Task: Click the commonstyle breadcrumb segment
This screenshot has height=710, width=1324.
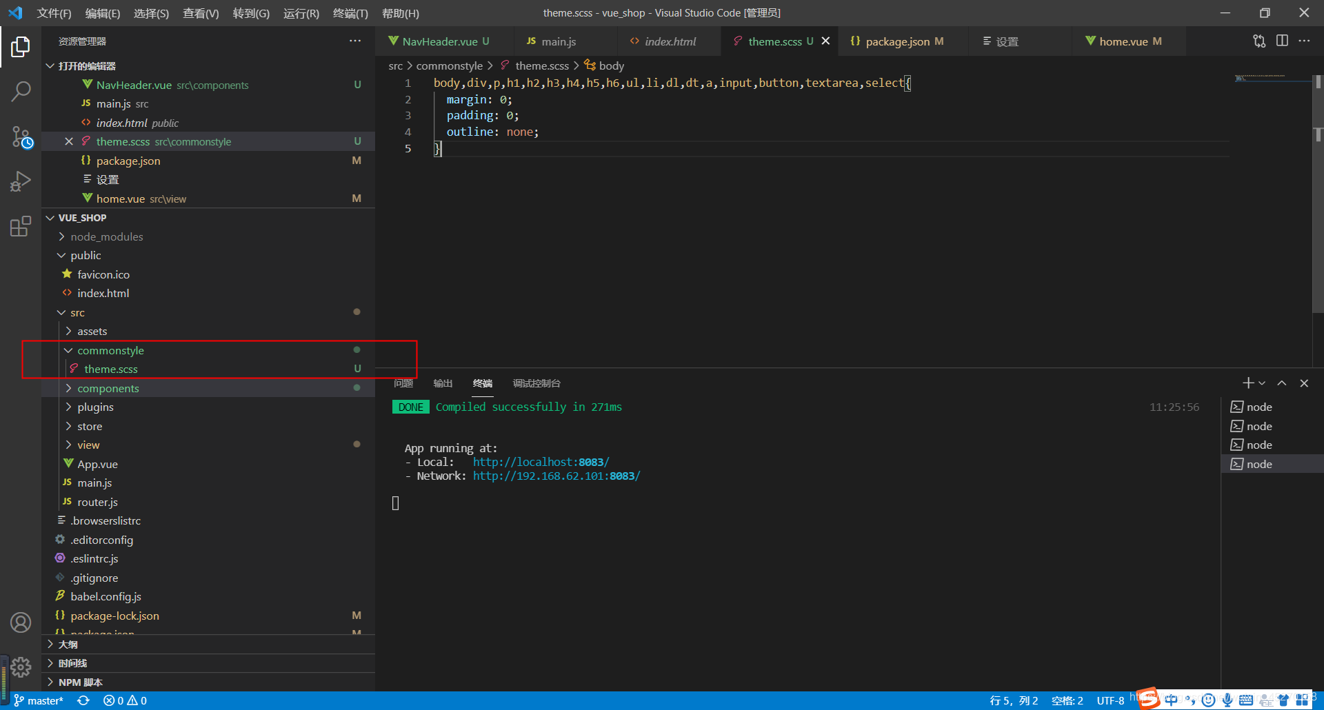Action: (450, 65)
